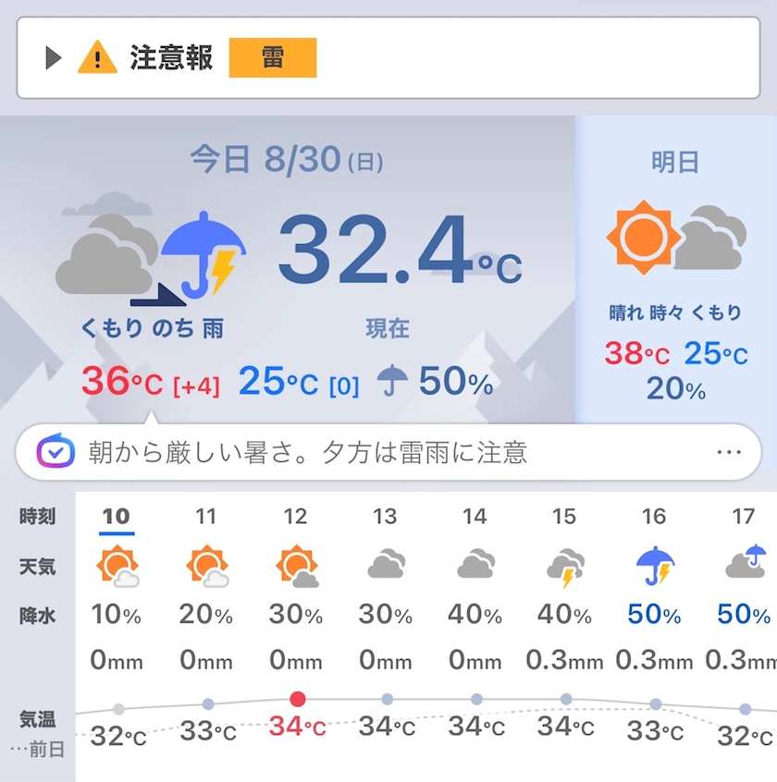Open tomorrow's 明日 forecast panel
Screen dimensions: 777x782
click(x=675, y=269)
